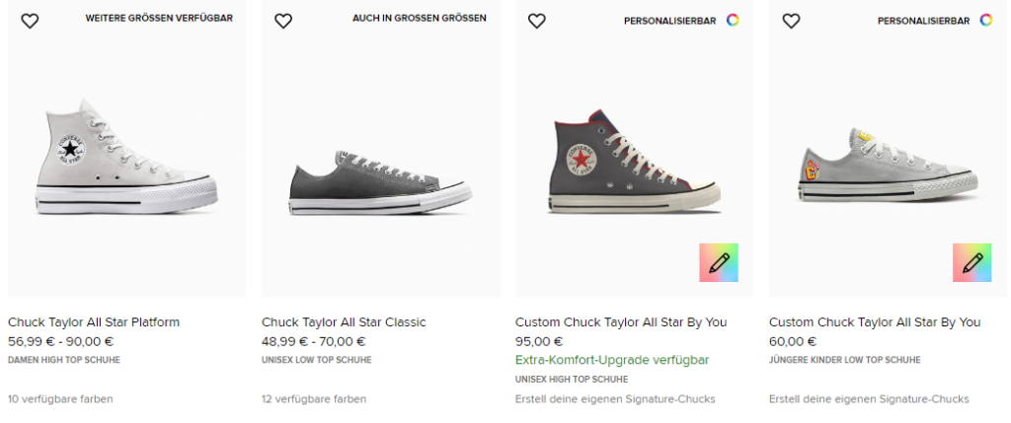
Task: Click 'Weitere Grössen Verfügbar' label
Action: (x=159, y=18)
